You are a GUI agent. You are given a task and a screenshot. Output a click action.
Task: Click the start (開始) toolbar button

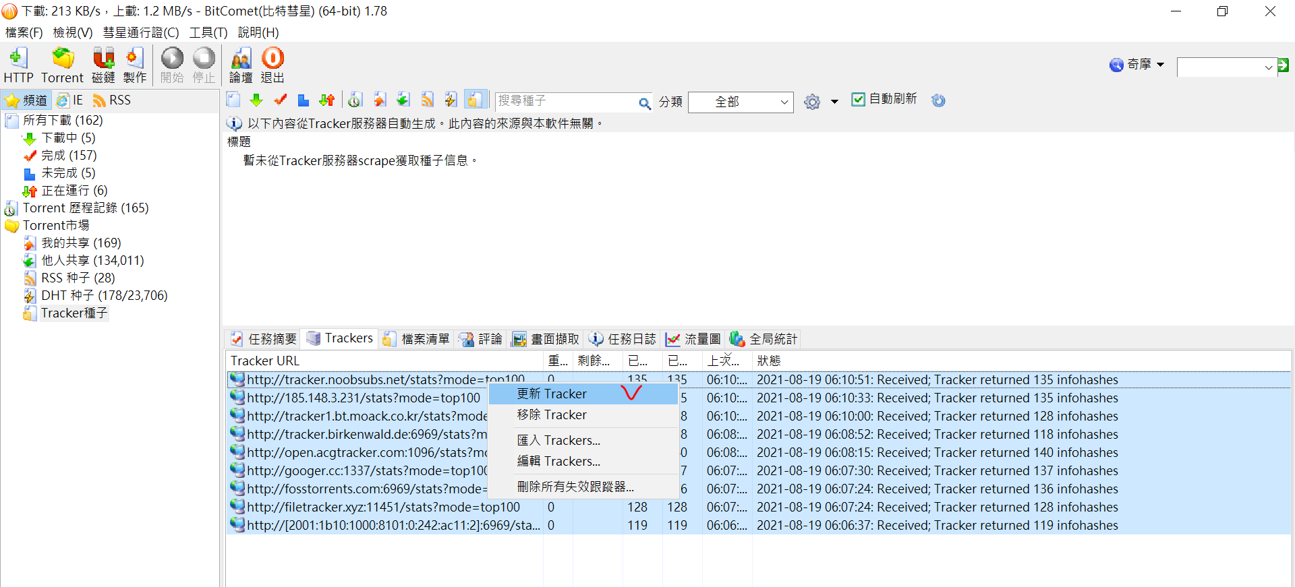[x=172, y=65]
